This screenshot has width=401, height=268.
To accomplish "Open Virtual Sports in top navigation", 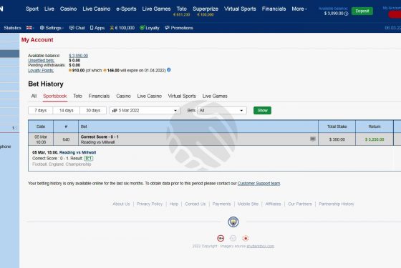I will click(240, 9).
